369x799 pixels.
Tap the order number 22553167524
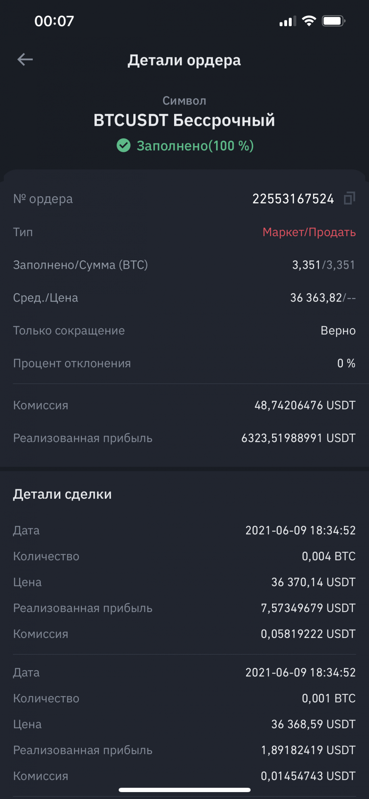[293, 199]
